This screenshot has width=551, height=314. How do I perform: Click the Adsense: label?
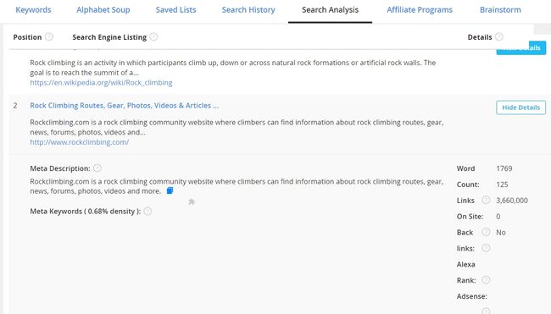click(x=472, y=296)
